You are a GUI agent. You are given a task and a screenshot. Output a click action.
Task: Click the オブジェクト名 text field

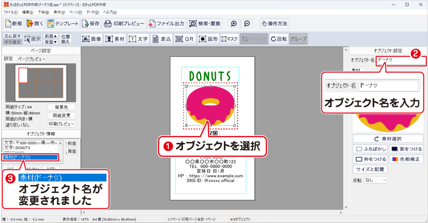(x=400, y=61)
